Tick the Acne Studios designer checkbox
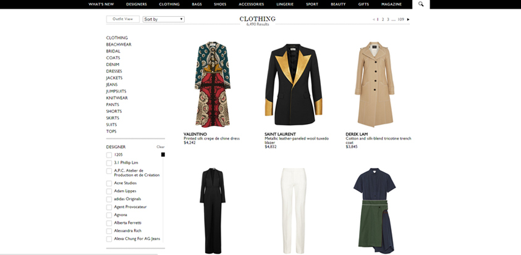Image resolution: width=521 pixels, height=255 pixels. click(109, 183)
